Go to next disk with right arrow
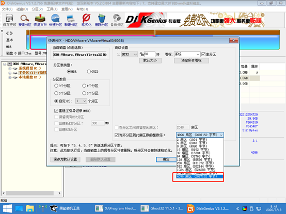The height and width of the screenshot is (214, 286). click(x=11, y=34)
